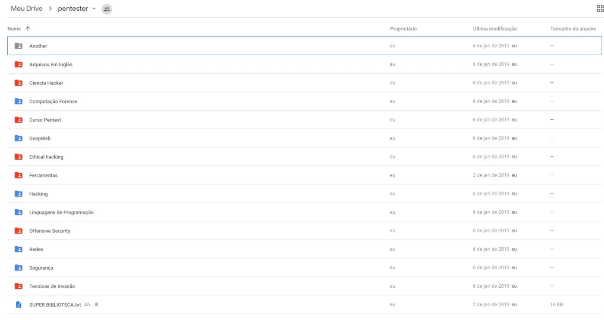This screenshot has width=604, height=320.
Task: Select the SUPER BIBLIOTECA.txt file name
Action: (55, 305)
